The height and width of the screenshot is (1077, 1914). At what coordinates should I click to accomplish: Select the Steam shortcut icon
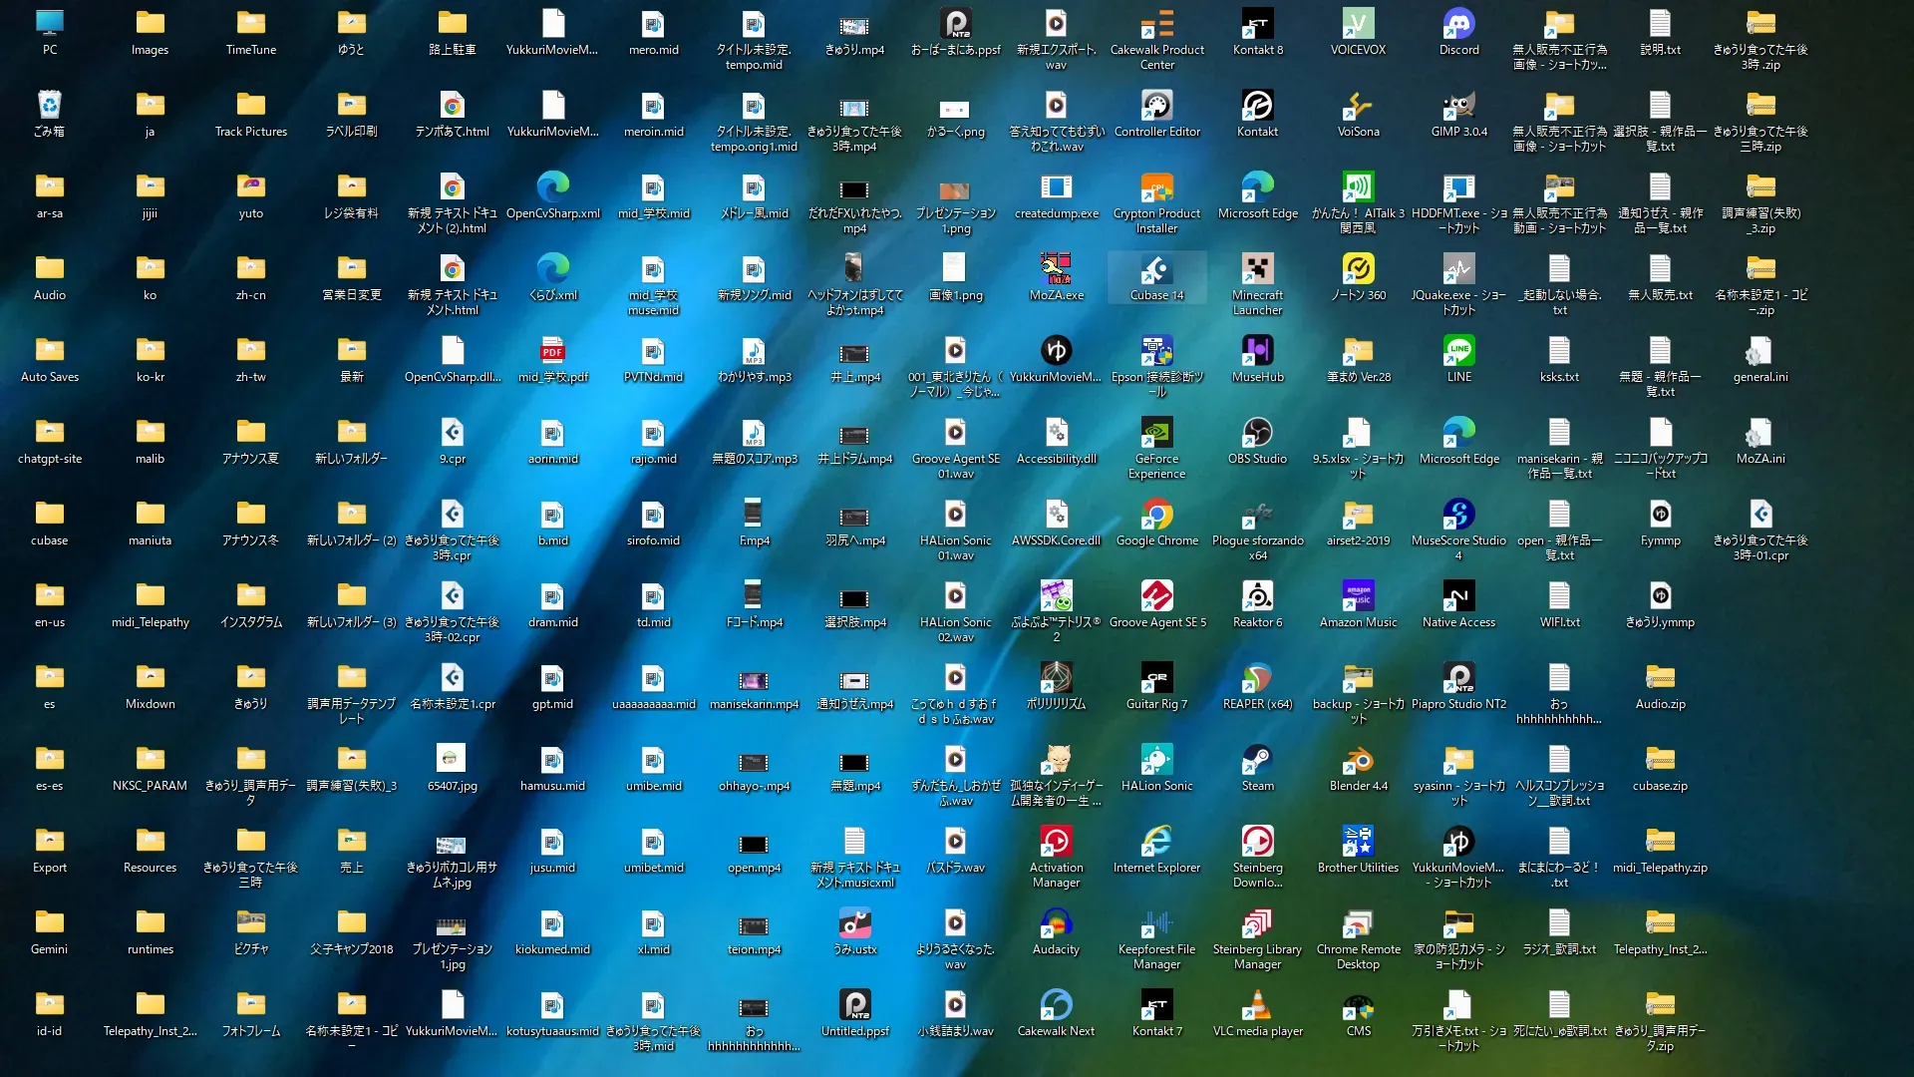(x=1257, y=761)
